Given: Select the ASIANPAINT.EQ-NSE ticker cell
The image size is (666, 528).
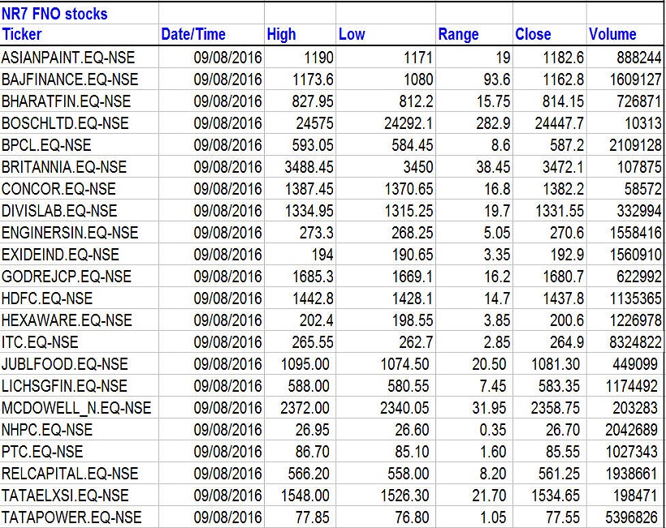Looking at the screenshot, I should click(68, 58).
